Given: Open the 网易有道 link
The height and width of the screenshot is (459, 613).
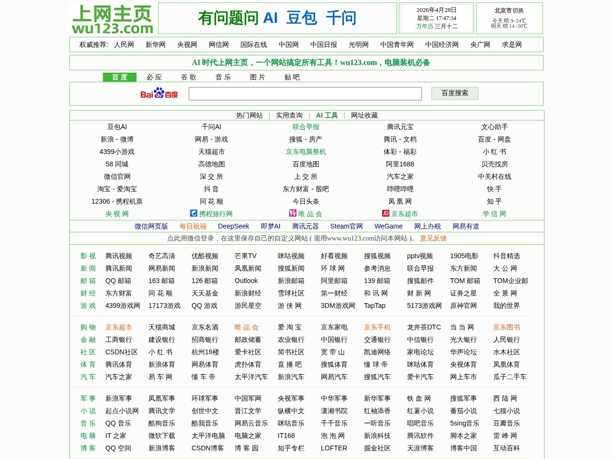Looking at the screenshot, I should (466, 226).
